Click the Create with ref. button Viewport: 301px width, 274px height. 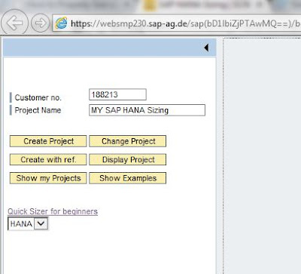pyautogui.click(x=48, y=159)
